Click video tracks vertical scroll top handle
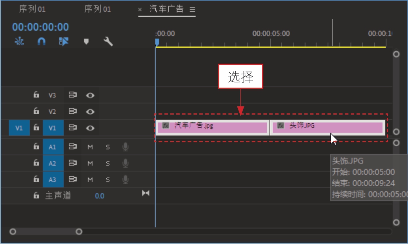408x244 pixels. [396, 54]
